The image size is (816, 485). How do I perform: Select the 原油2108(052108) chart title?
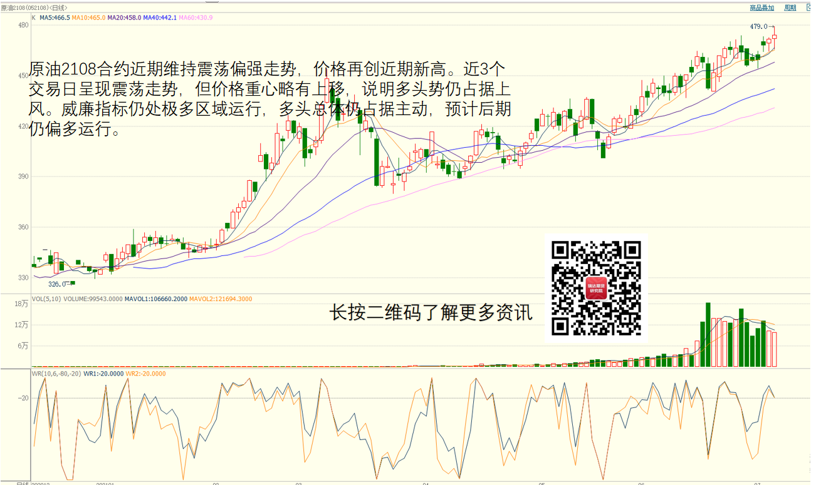(34, 8)
